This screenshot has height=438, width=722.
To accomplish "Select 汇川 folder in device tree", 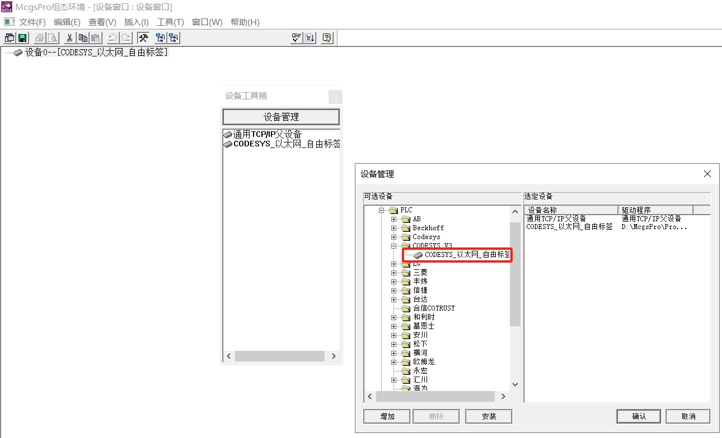I will click(x=420, y=380).
